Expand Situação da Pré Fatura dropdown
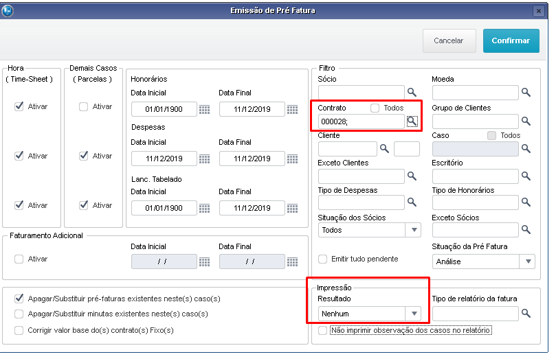Image resolution: width=556 pixels, height=361 pixels. pos(528,261)
